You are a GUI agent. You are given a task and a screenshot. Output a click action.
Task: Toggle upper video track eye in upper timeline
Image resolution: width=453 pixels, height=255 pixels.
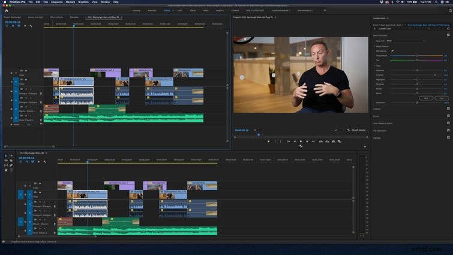pyautogui.click(x=26, y=71)
